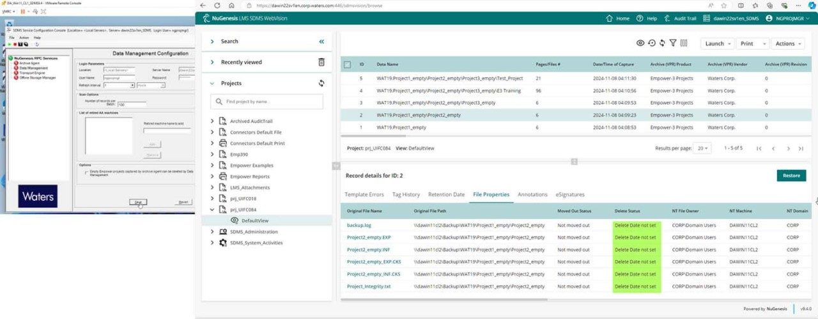Image resolution: width=818 pixels, height=319 pixels.
Task: Select DefaultView under prj_UIFC084
Action: [x=255, y=220]
